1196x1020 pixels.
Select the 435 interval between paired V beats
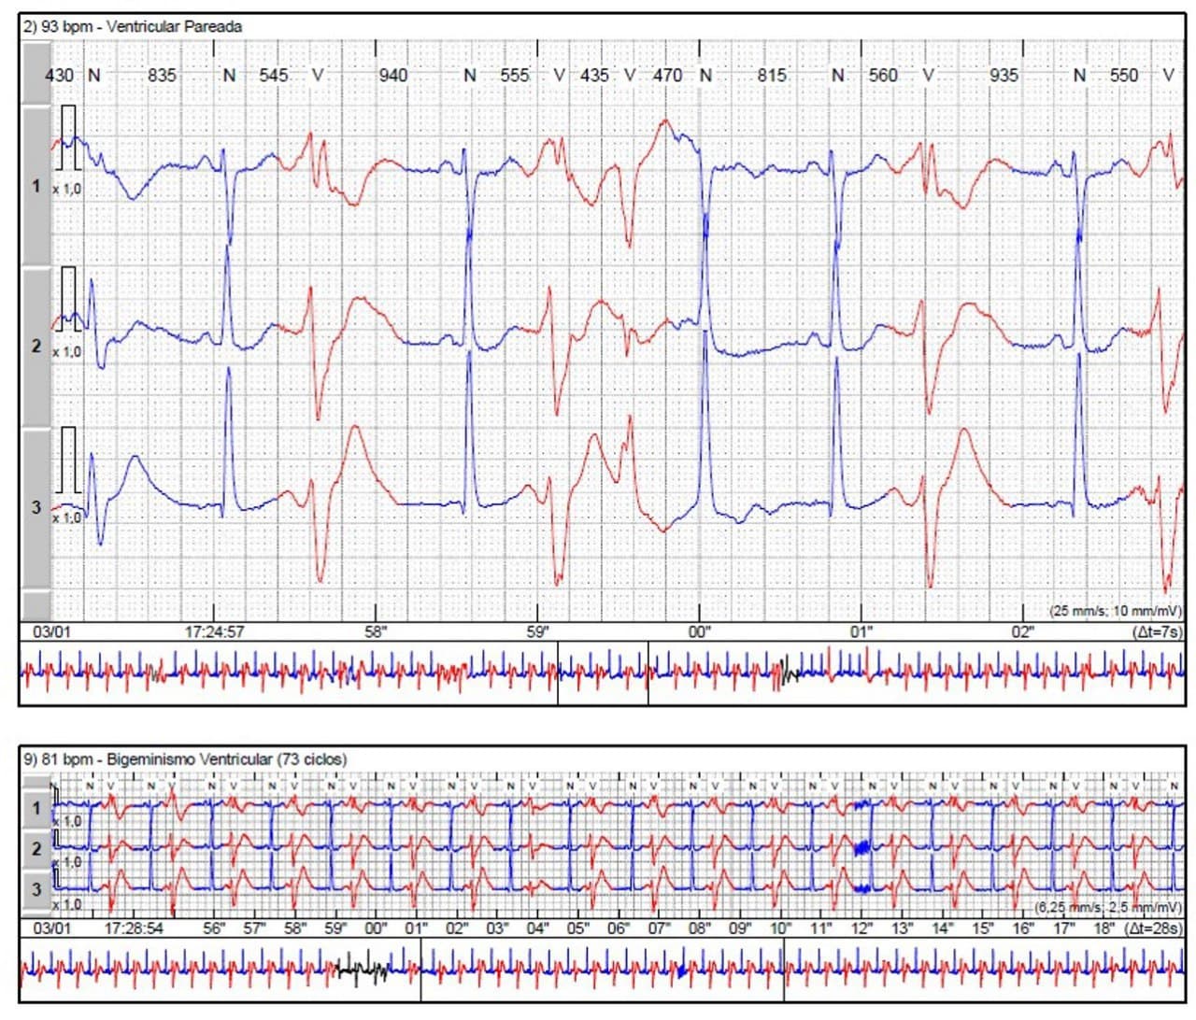tap(594, 75)
